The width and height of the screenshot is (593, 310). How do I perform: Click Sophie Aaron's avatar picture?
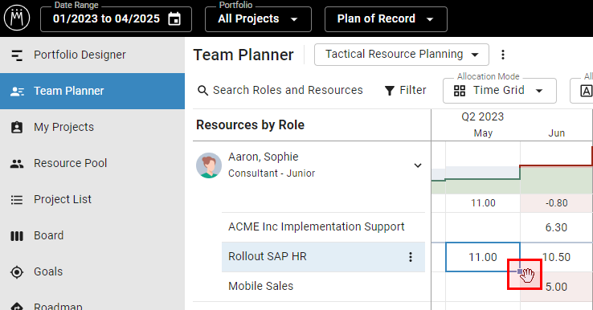(x=209, y=165)
